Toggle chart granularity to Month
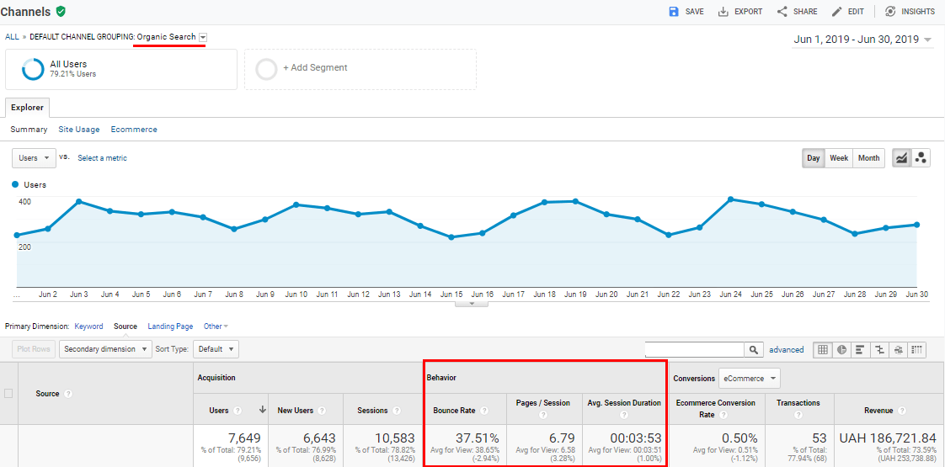The width and height of the screenshot is (945, 467). 868,158
